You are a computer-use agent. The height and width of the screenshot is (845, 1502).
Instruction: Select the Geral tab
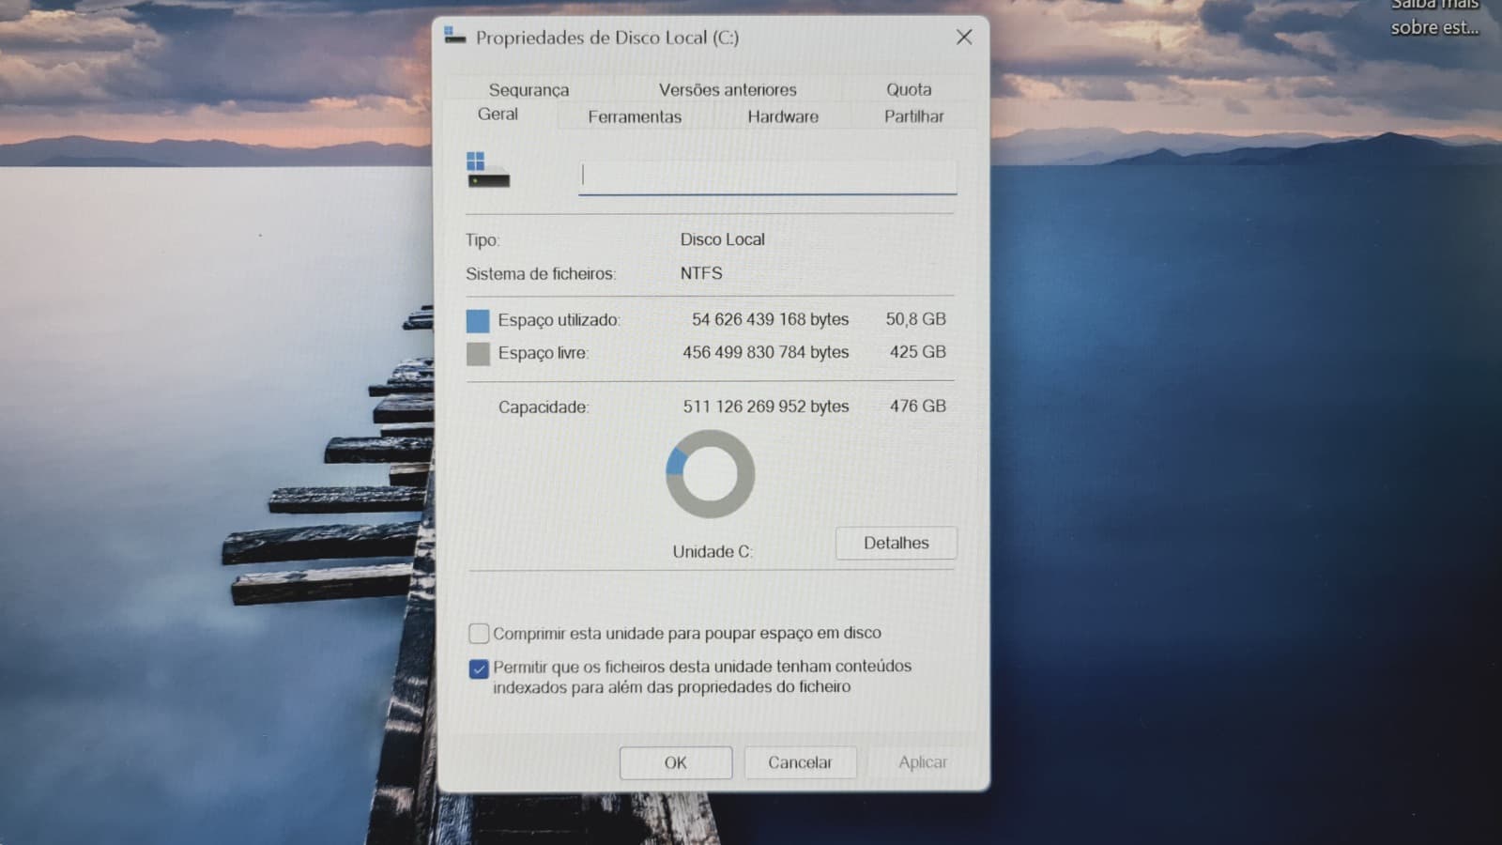(x=498, y=114)
